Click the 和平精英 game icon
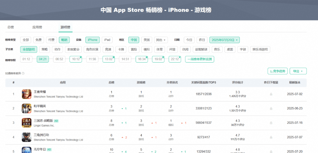The height and width of the screenshot is (153, 318). pos(26,108)
